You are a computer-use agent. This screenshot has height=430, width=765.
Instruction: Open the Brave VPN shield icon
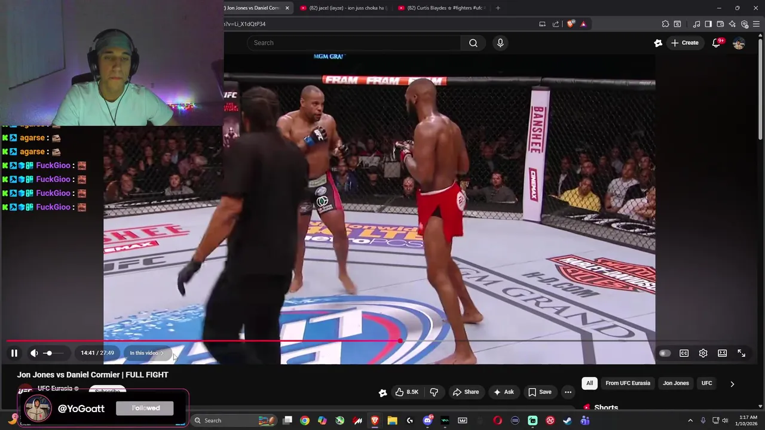745,24
